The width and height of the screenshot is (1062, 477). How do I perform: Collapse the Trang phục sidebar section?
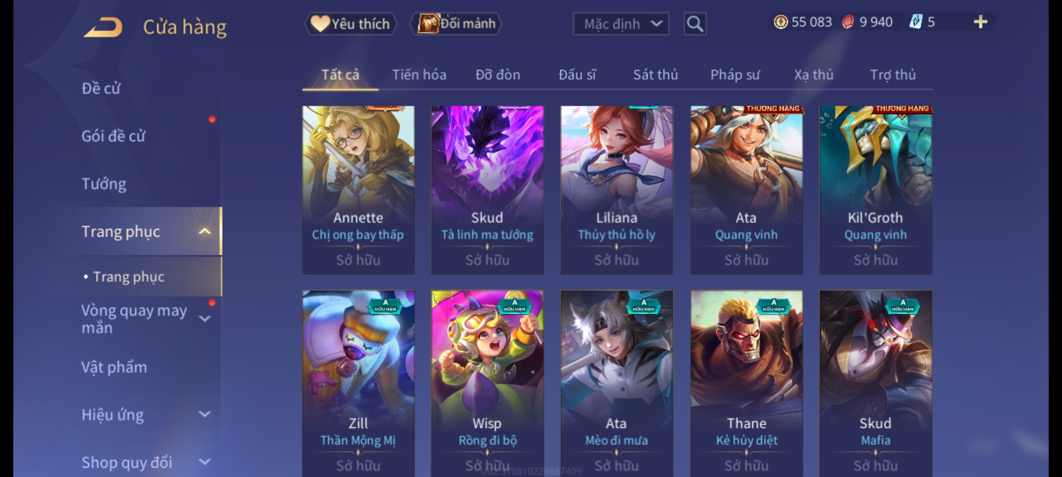click(x=204, y=231)
